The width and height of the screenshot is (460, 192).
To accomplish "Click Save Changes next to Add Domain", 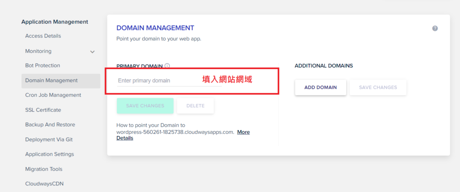I will 378,87.
